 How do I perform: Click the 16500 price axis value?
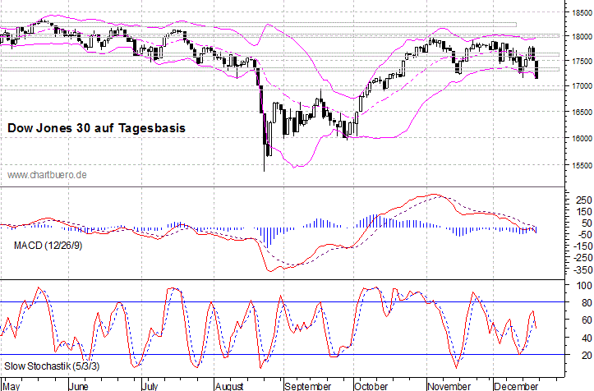click(x=582, y=113)
